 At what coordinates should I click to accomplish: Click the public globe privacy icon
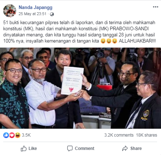pos(52,14)
